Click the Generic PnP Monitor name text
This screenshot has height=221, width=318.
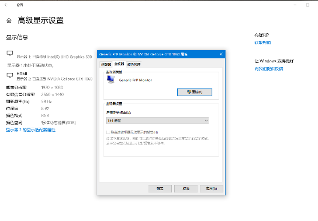click(x=136, y=80)
